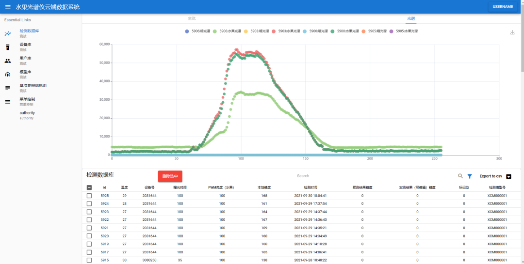Click editable 实测结果 cell in row 5925
This screenshot has height=264, width=524.
417,196
